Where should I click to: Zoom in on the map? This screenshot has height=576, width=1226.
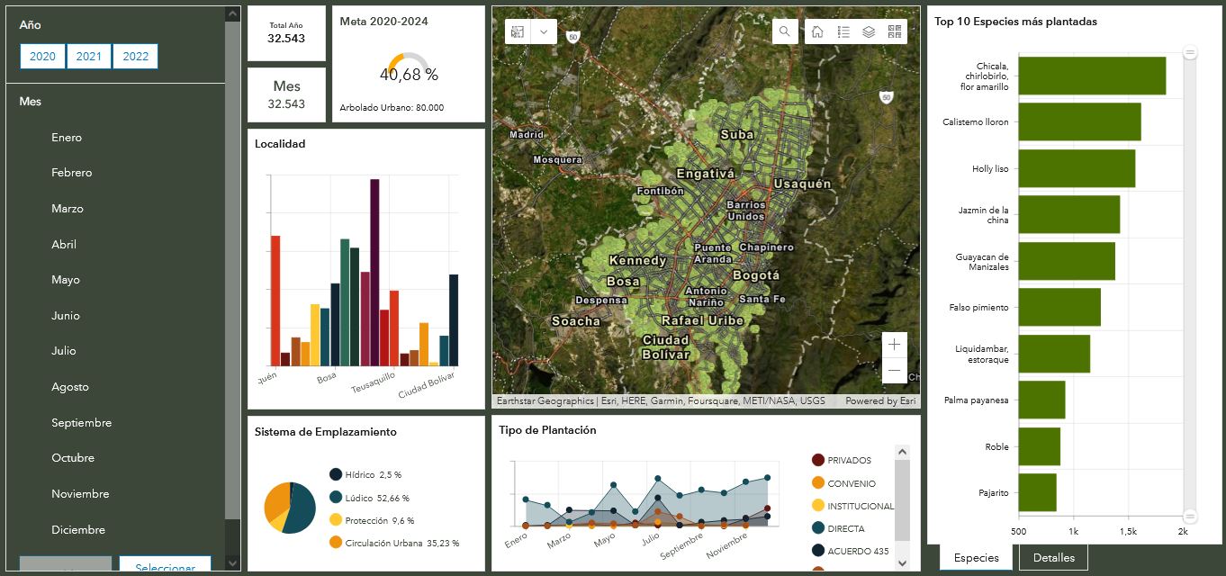point(894,345)
